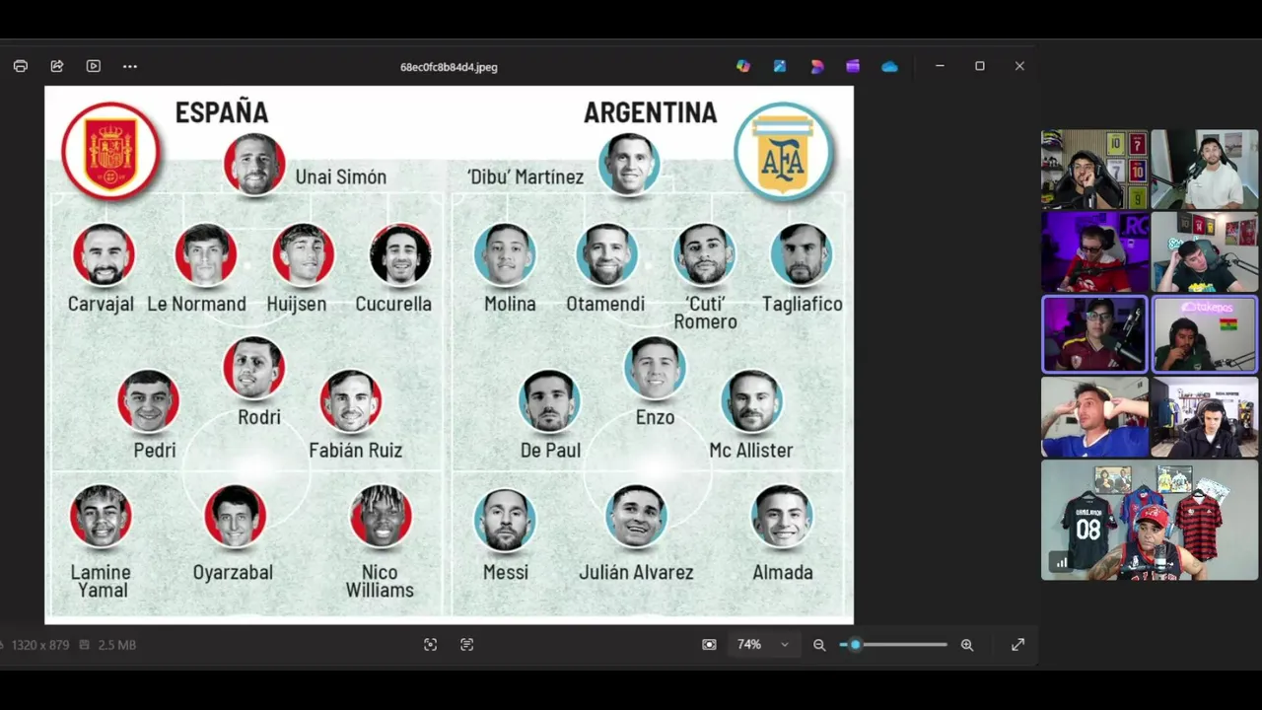Click the 'Julián Alvarez' name label
1262x710 pixels.
[636, 572]
